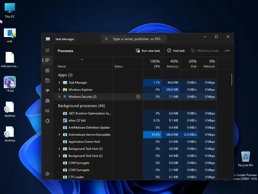The height and width of the screenshot is (194, 258).
Task: Click Run new task button
Action: (148, 51)
